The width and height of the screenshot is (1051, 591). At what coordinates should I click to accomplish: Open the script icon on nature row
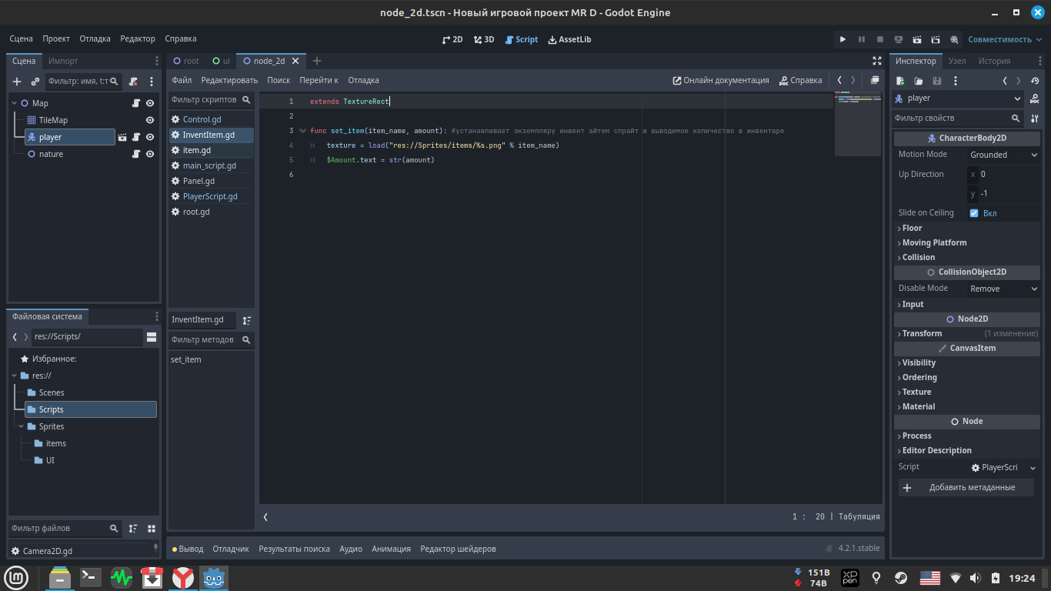[136, 154]
